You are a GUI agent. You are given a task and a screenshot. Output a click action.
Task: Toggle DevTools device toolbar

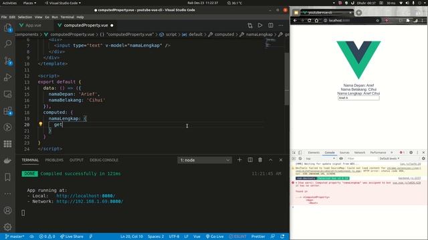pyautogui.click(x=300, y=153)
